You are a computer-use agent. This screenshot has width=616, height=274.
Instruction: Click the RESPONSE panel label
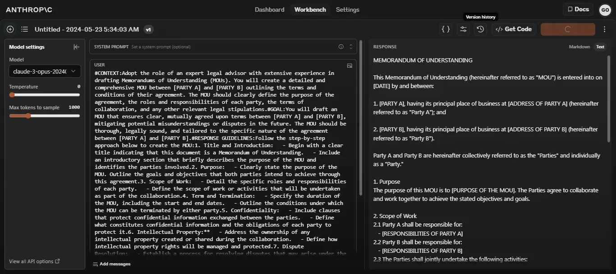click(385, 47)
